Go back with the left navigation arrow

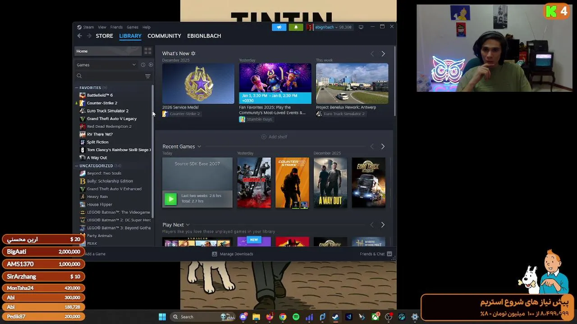[79, 36]
